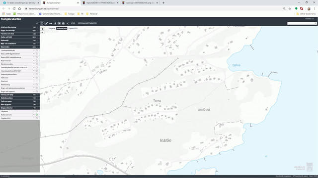Screen dimensions: 318x178
Task: Collapse the layer panel with the up chevron
Action: click(37, 23)
